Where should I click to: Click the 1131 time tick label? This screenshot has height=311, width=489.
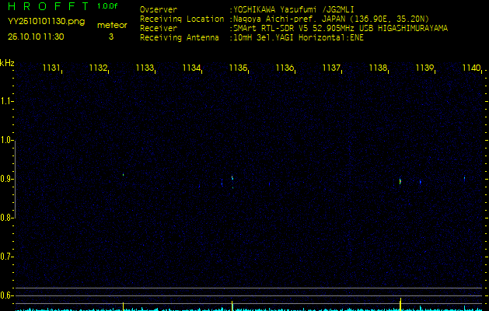[51, 68]
